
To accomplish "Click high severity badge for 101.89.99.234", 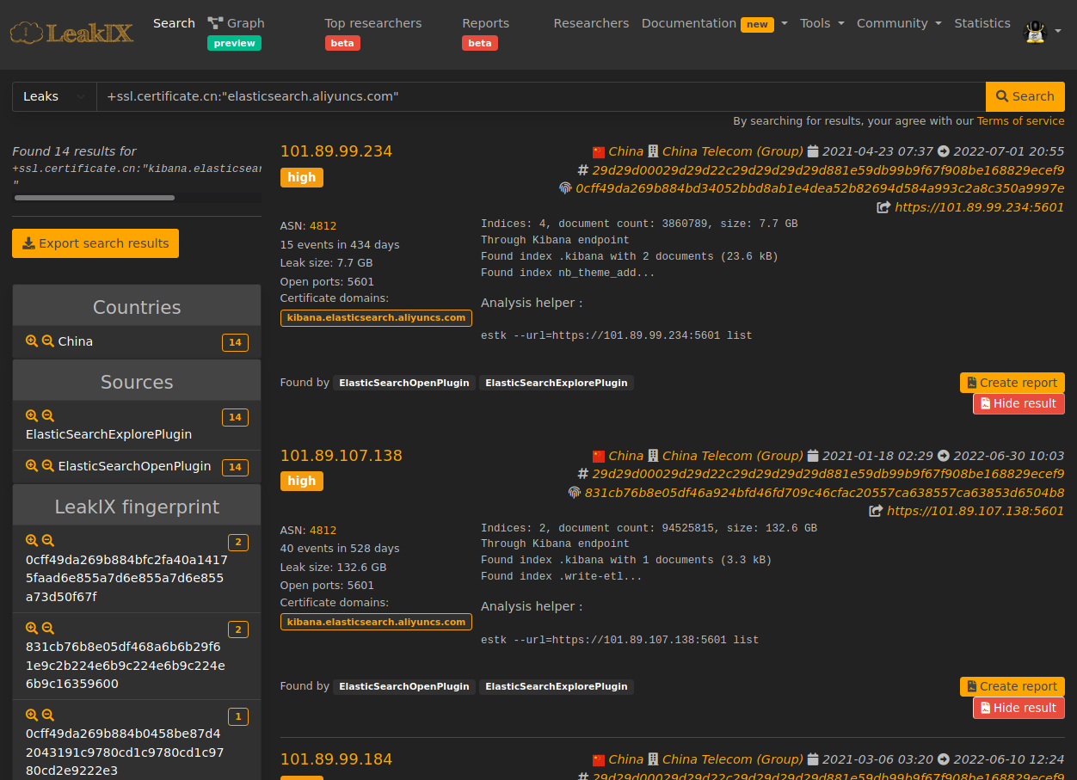I will 302,177.
